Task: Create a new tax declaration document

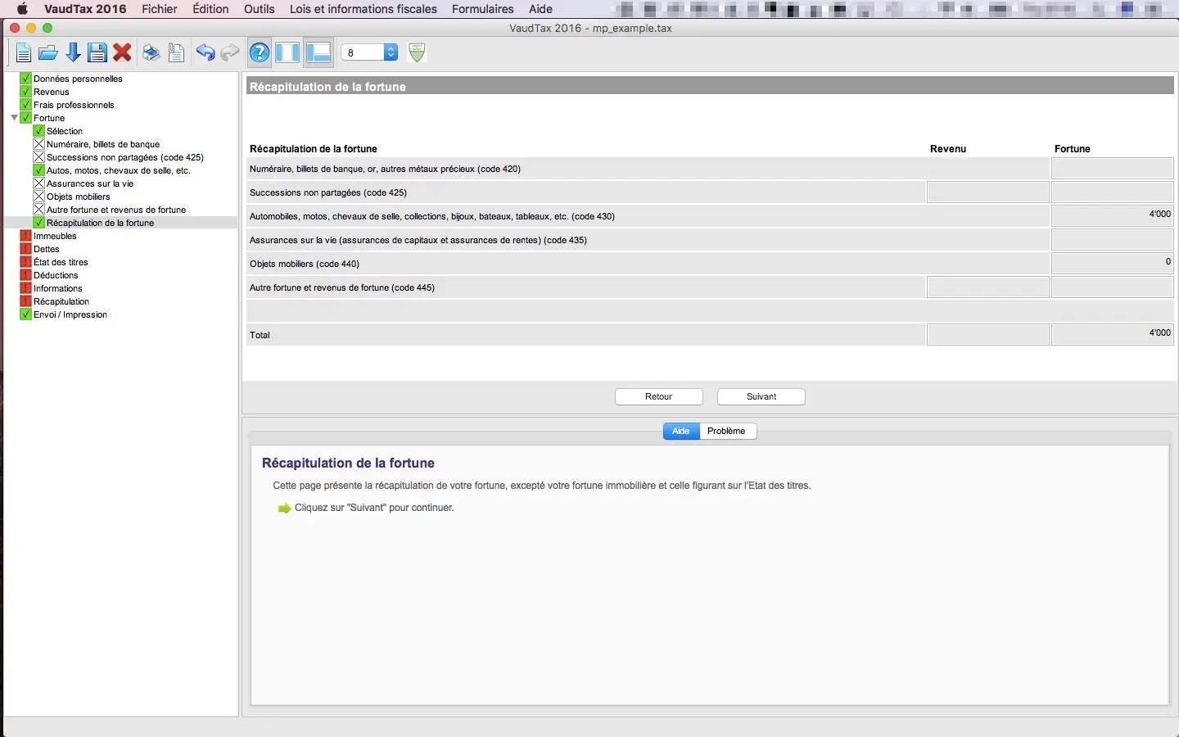Action: click(24, 53)
